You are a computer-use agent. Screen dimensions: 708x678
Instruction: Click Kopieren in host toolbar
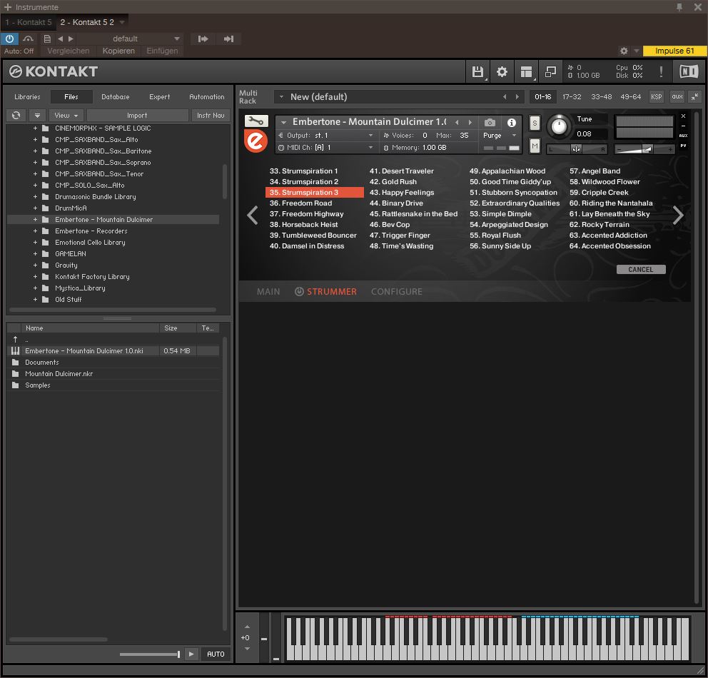[x=118, y=51]
